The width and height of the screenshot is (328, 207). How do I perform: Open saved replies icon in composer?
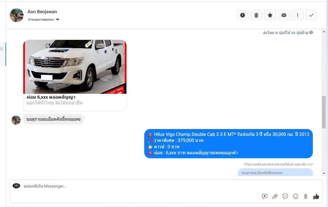coord(265,196)
